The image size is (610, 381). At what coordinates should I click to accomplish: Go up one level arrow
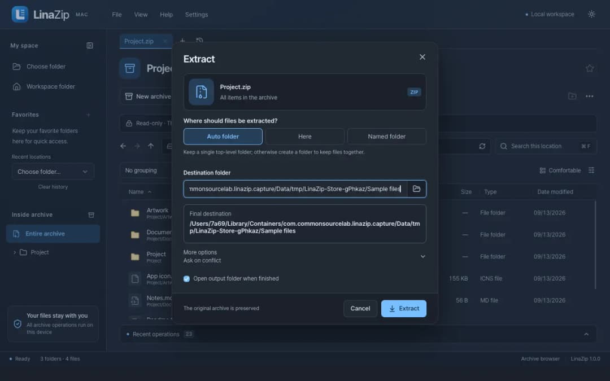click(x=151, y=146)
